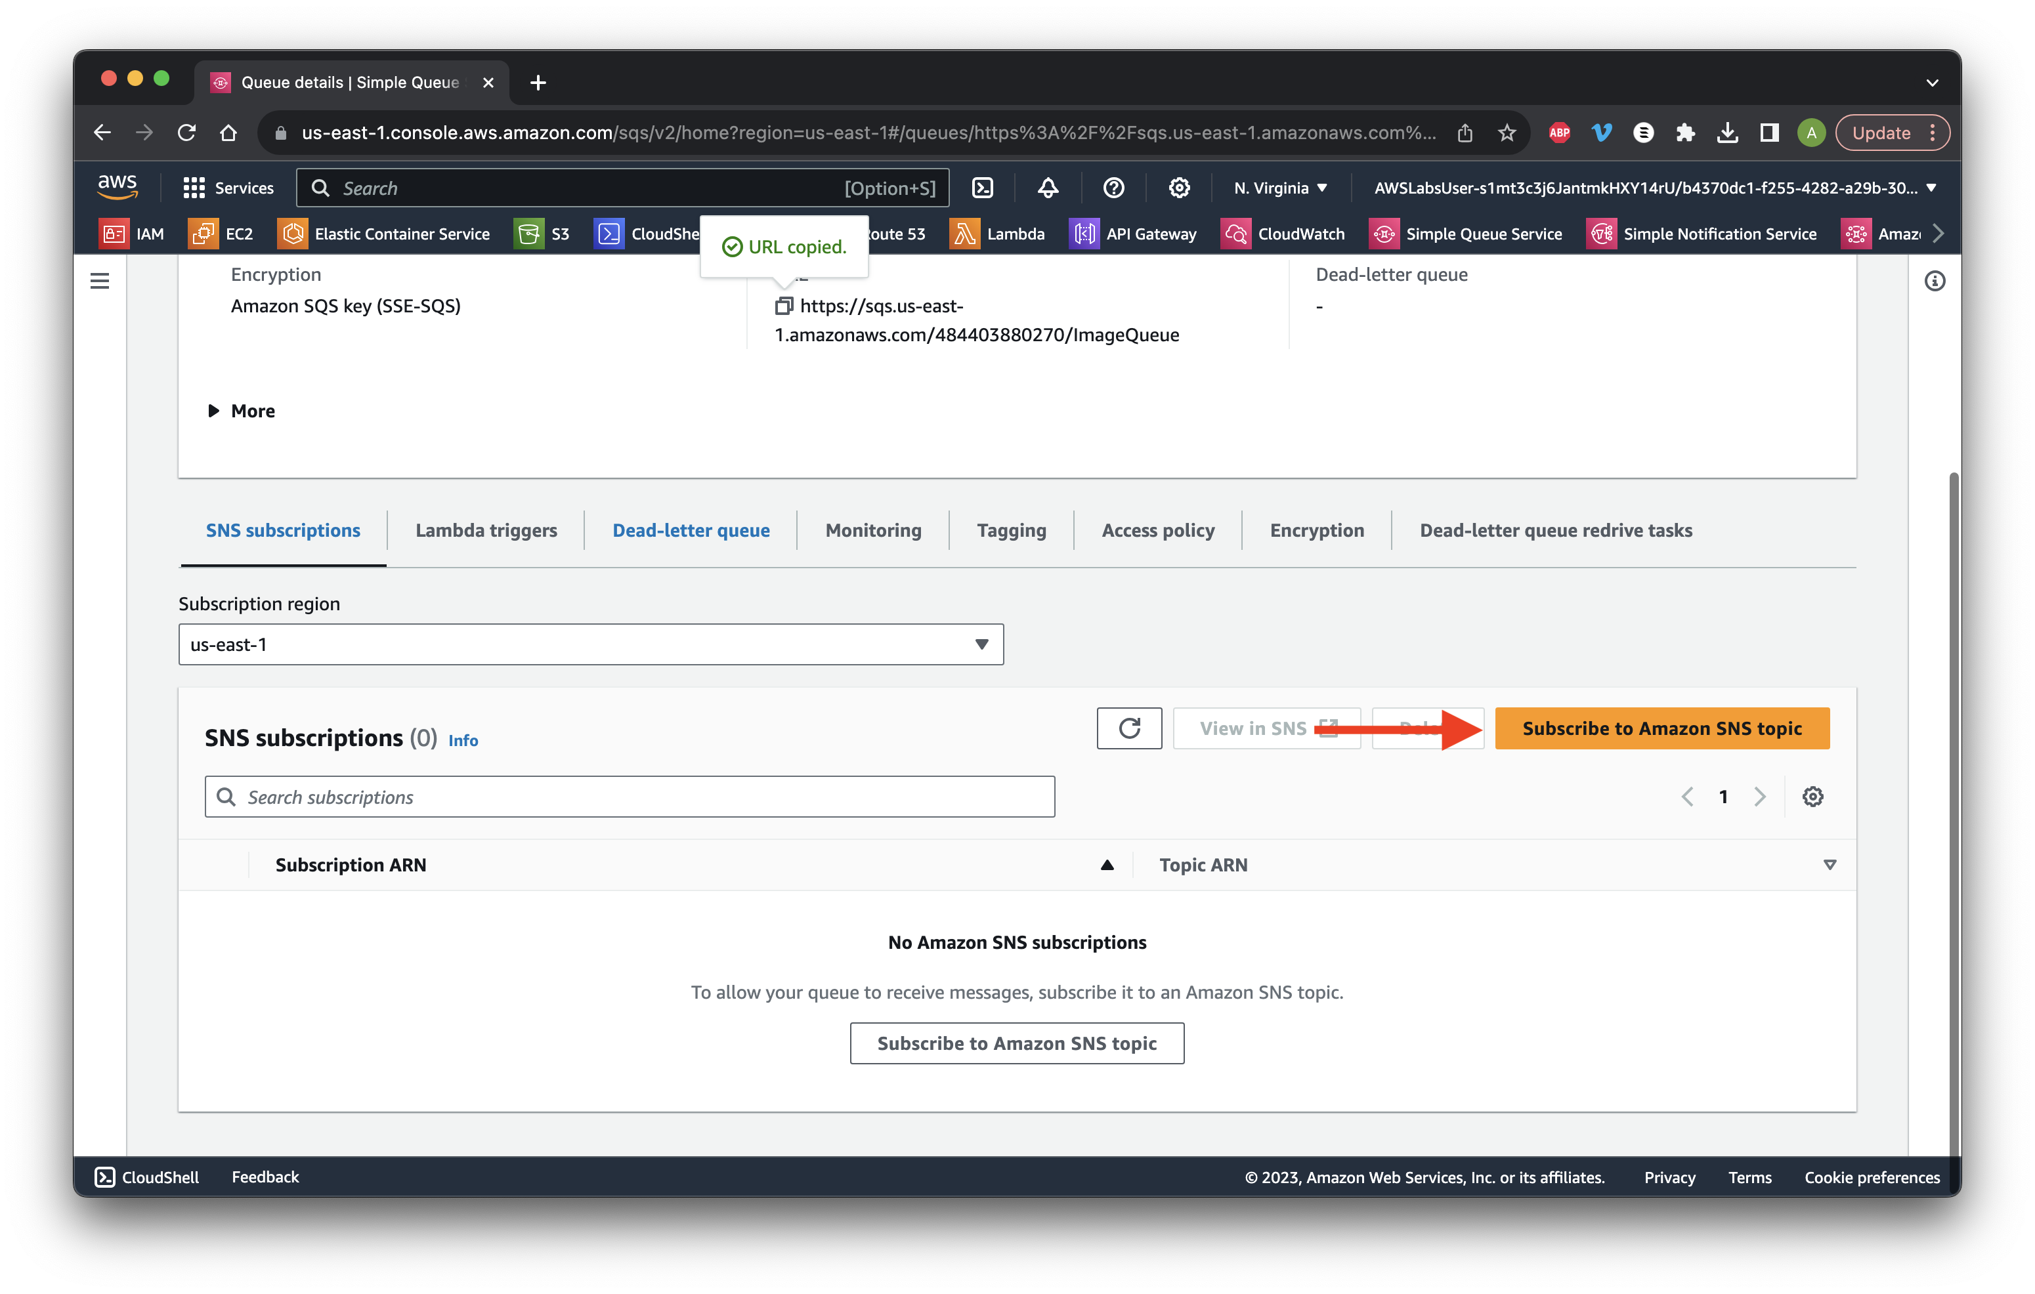
Task: Bookmark this page with the star icon
Action: 1506,133
